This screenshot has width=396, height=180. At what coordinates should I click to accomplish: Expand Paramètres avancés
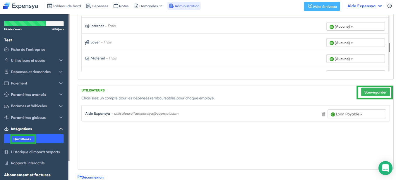pos(34,95)
